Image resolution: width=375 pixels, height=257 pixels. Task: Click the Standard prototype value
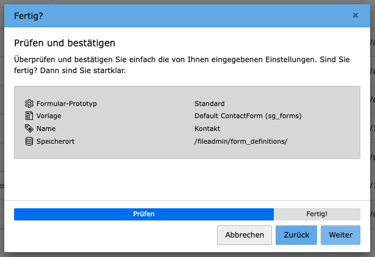click(210, 104)
